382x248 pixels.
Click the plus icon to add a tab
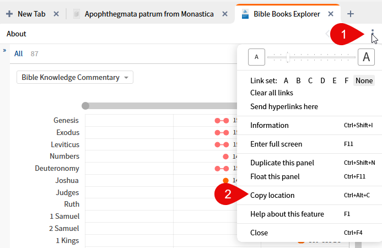[351, 14]
